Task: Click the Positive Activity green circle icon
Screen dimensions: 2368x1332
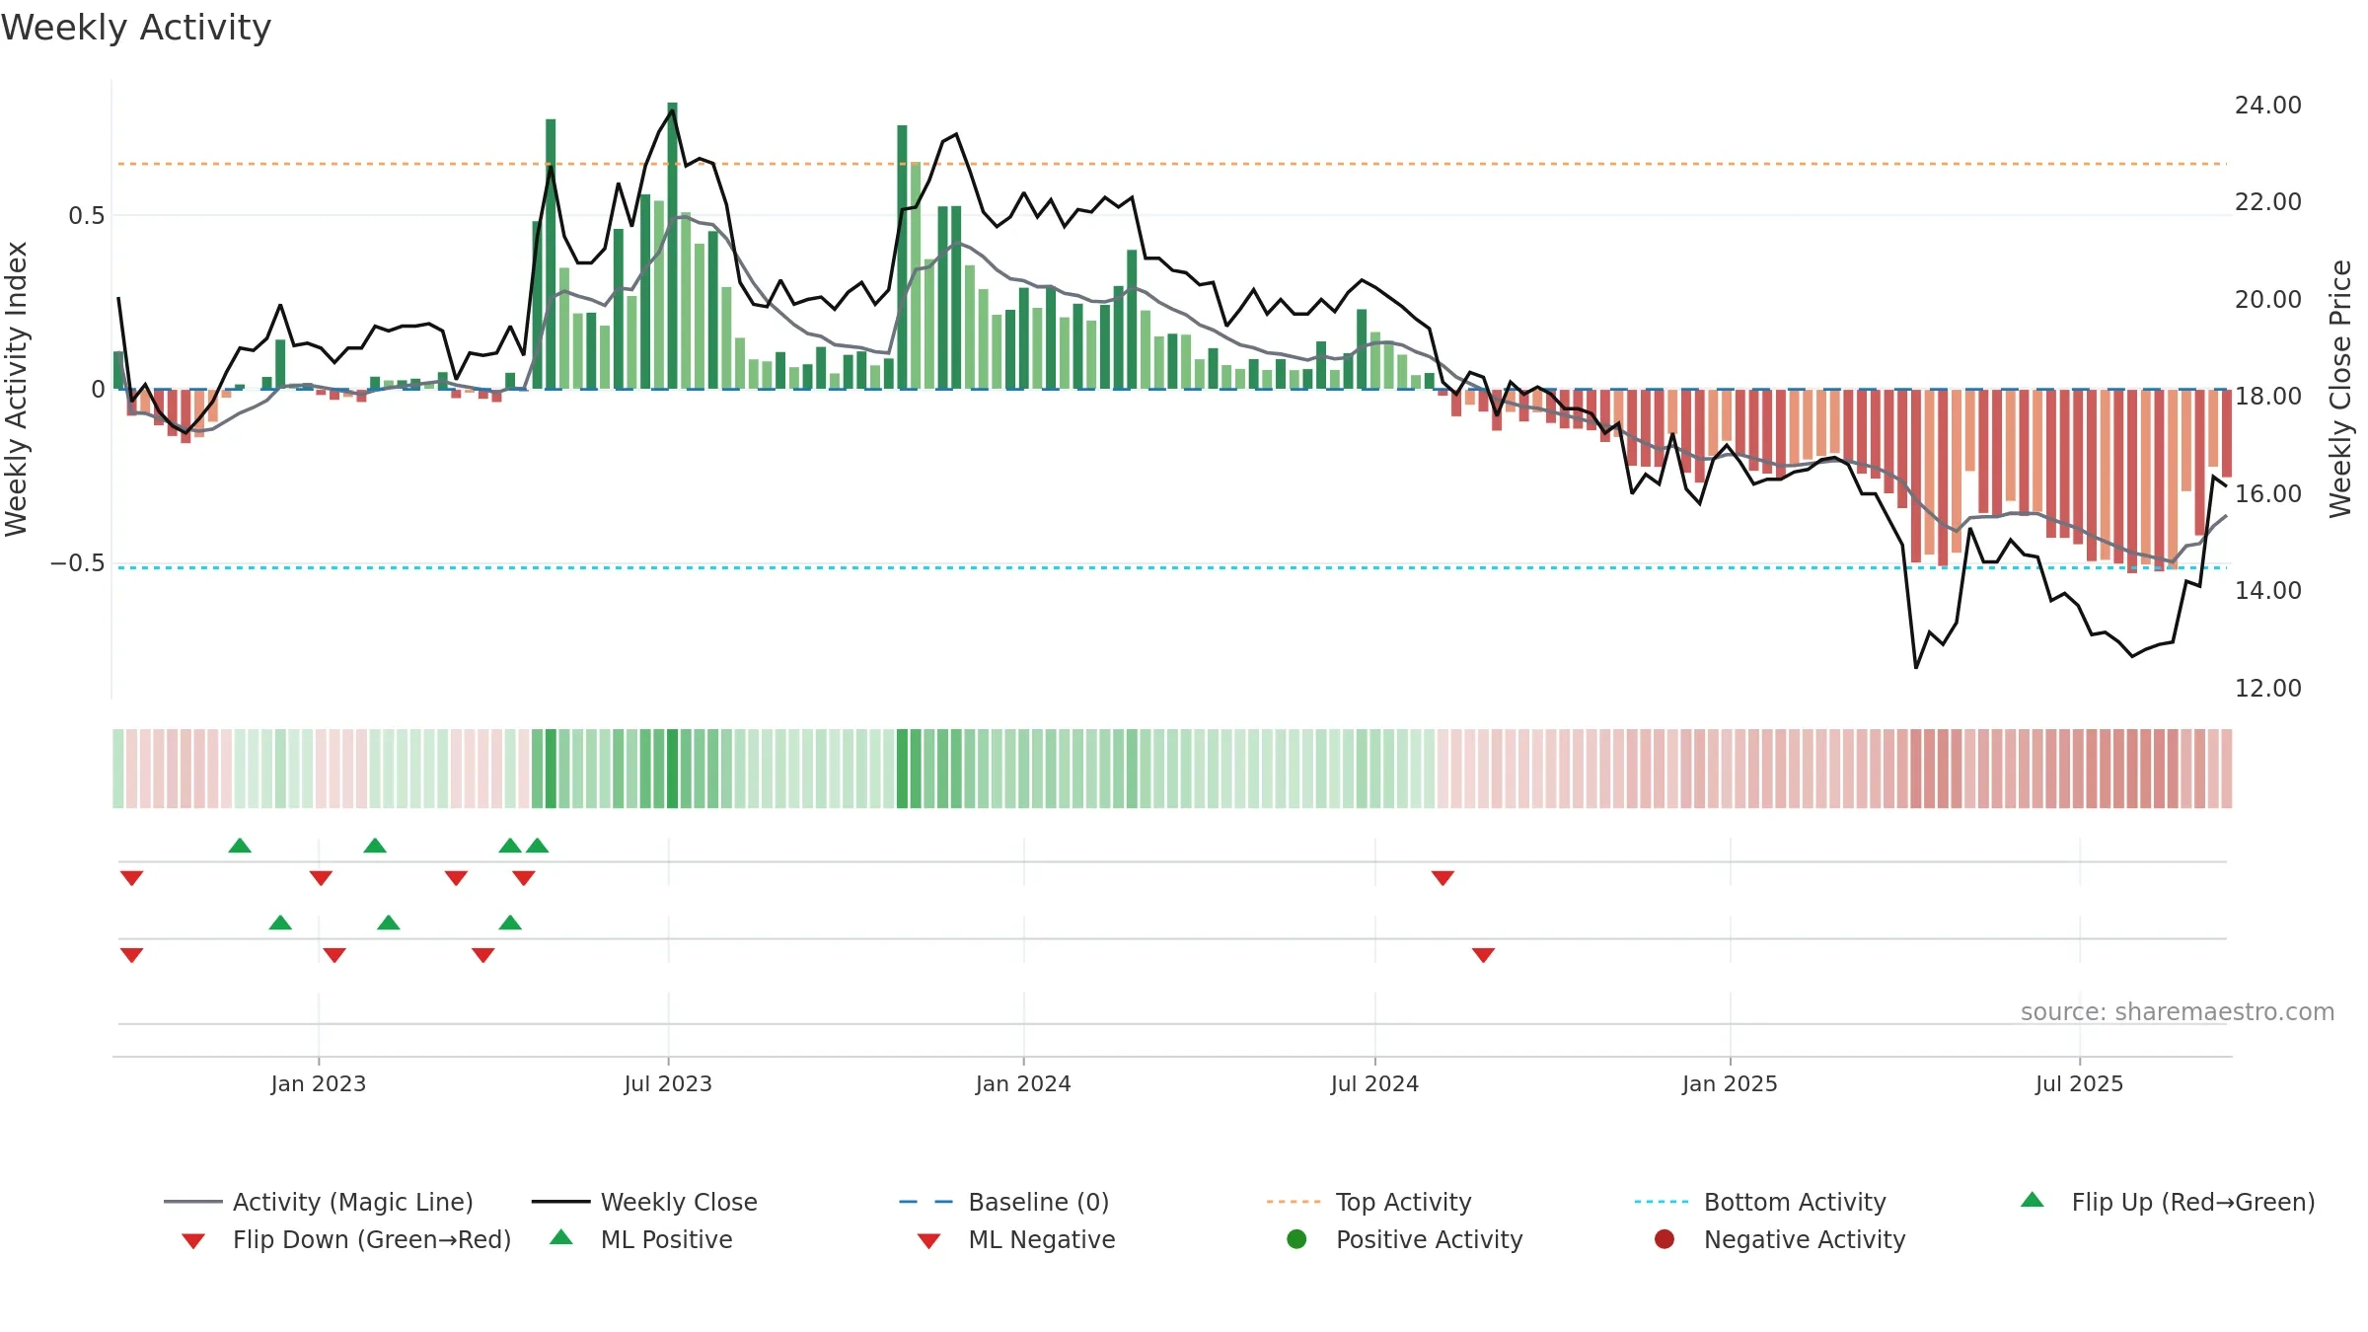Action: (1296, 1239)
